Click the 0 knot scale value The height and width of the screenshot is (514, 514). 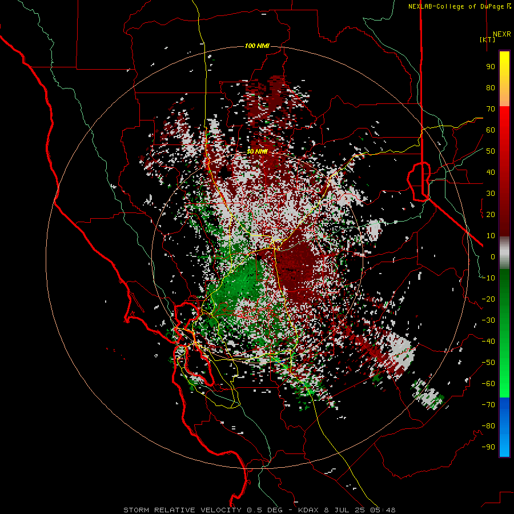(493, 257)
